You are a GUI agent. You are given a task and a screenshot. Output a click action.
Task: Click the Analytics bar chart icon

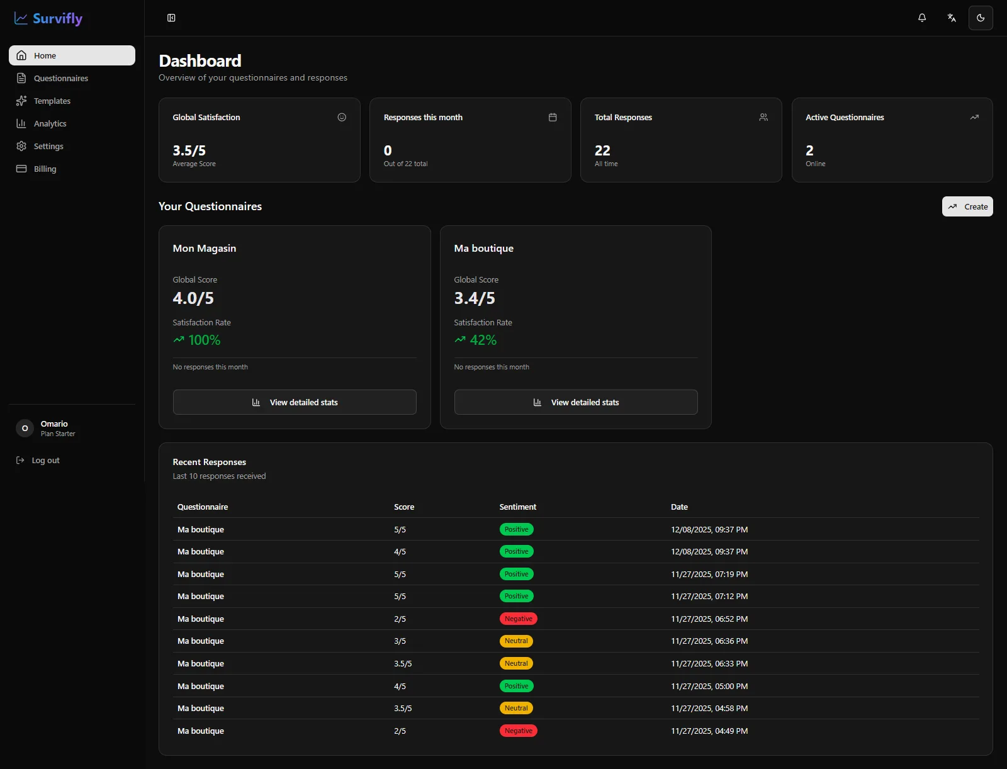21,124
